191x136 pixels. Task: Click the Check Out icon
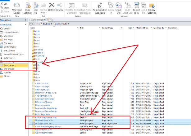click(118, 5)
